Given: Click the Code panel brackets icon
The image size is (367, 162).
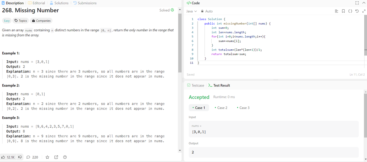Looking at the screenshot, I should point(188,3).
